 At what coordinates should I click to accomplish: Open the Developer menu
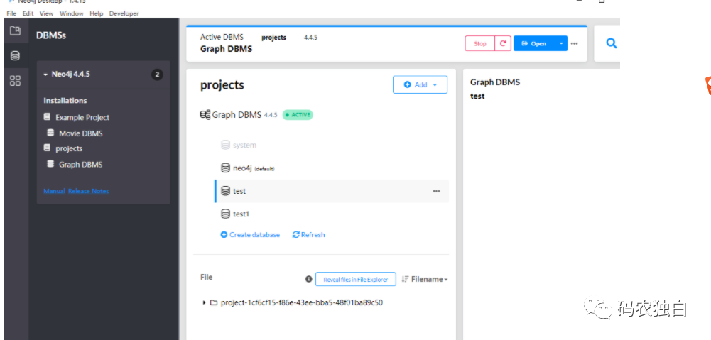pyautogui.click(x=124, y=13)
